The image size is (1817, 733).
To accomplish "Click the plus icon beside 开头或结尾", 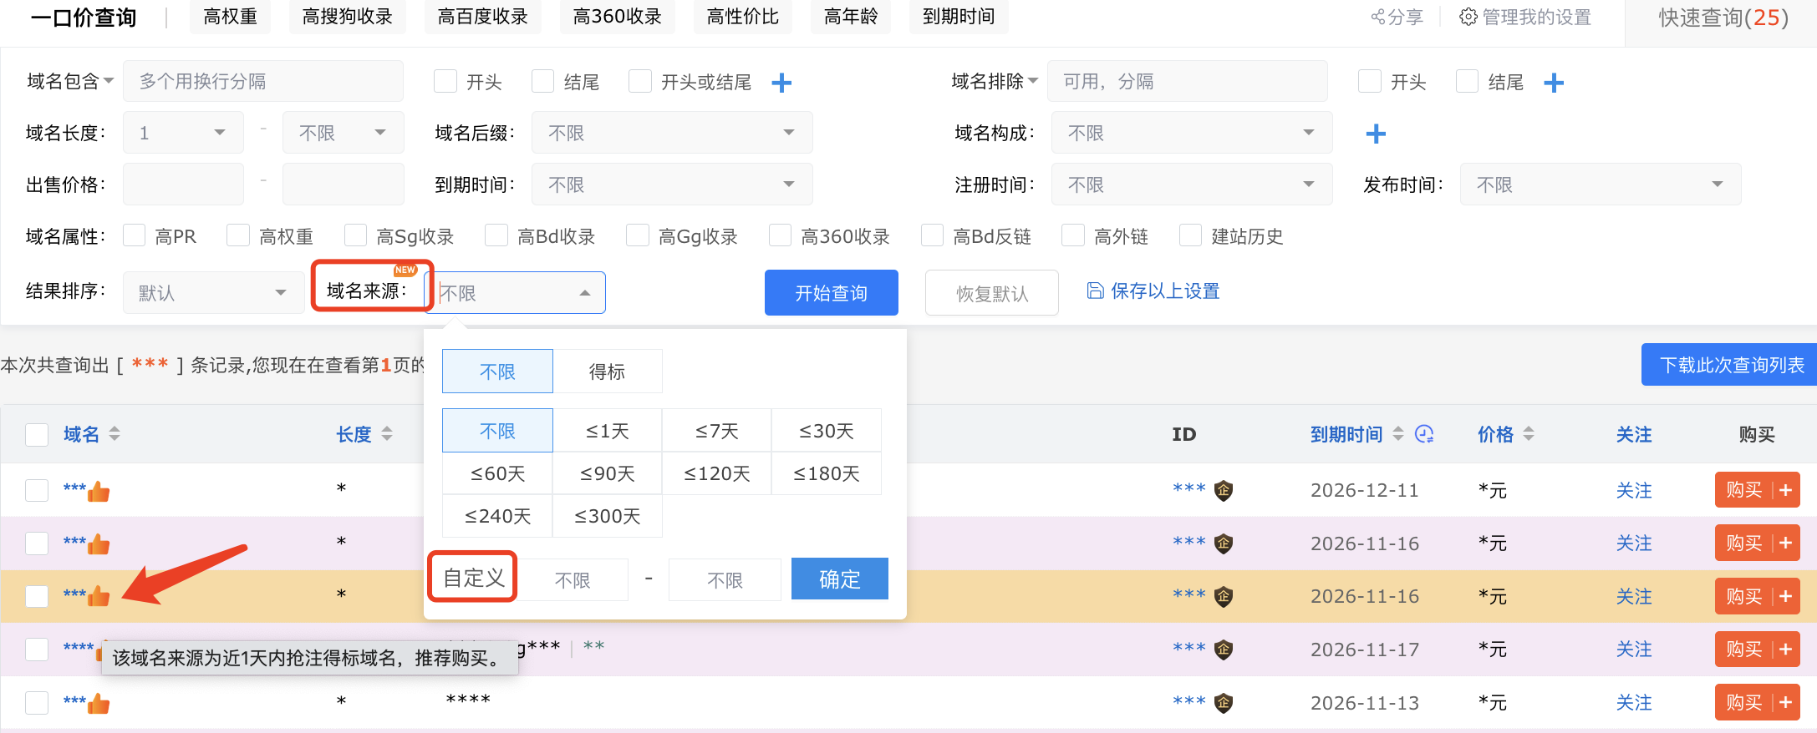I will point(781,83).
